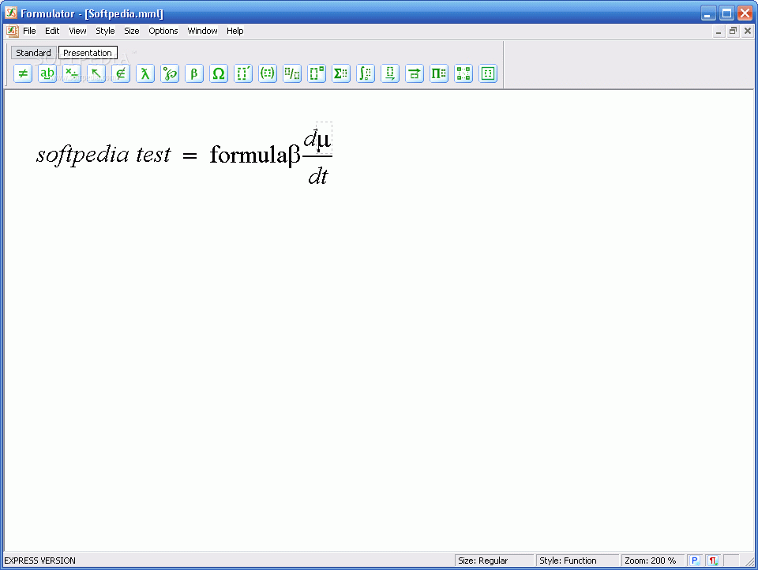Open the boxed frame templates palette

488,73
